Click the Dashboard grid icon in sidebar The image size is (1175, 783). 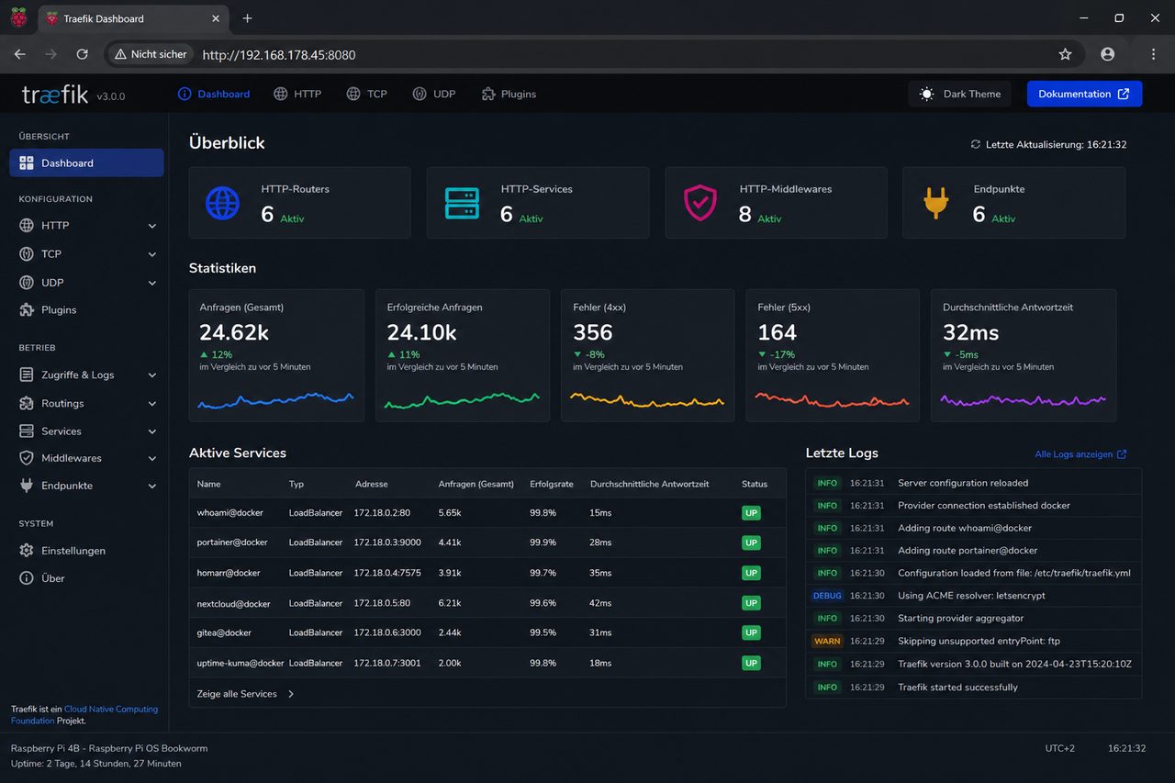pyautogui.click(x=26, y=162)
